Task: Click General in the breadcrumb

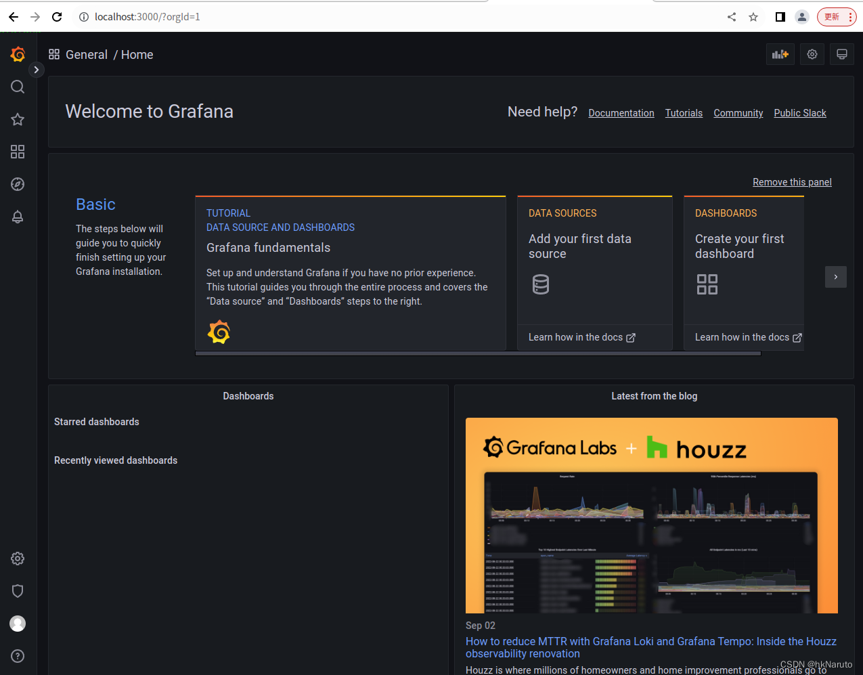Action: pyautogui.click(x=87, y=55)
